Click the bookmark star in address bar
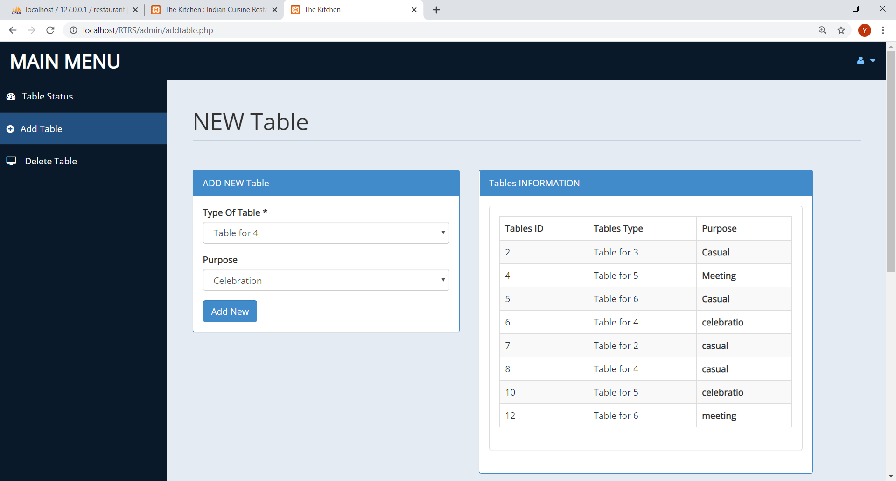 [x=841, y=30]
